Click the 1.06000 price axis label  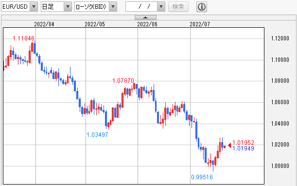coord(280,102)
